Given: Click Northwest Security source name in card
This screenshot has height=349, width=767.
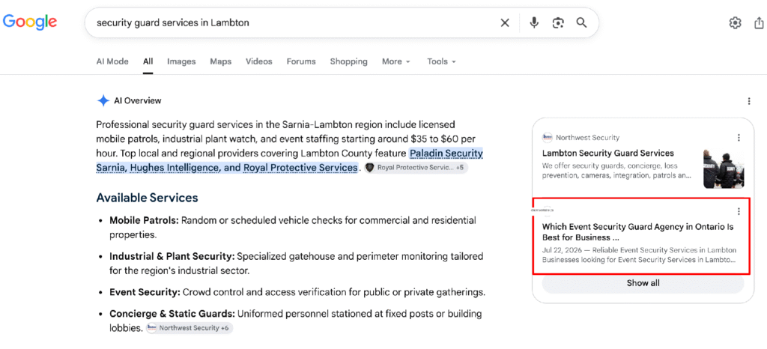Looking at the screenshot, I should pos(587,137).
